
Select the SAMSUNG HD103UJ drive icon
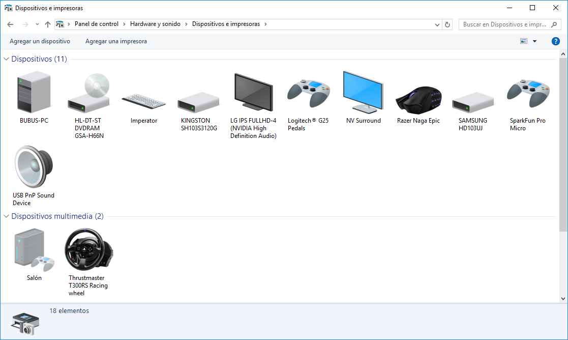[x=473, y=102]
